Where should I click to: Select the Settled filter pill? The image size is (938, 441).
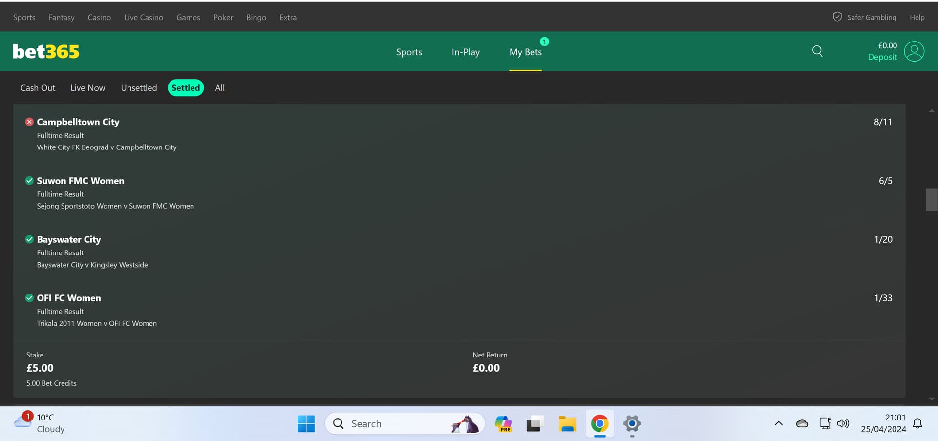point(186,88)
